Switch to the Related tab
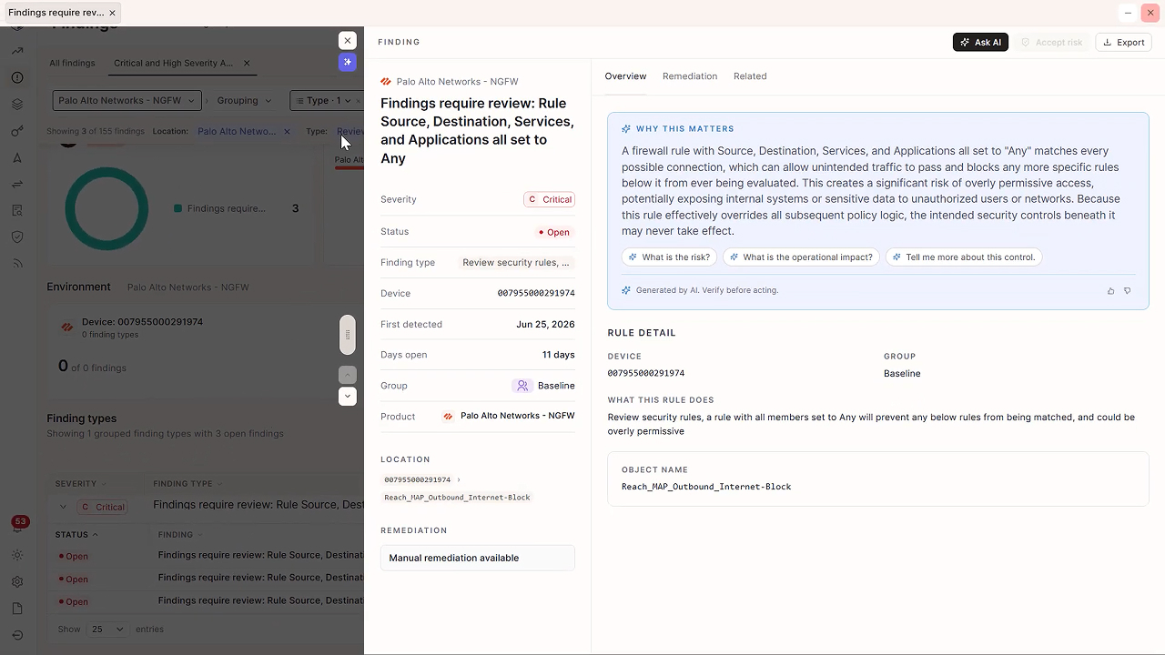The width and height of the screenshot is (1165, 655). [750, 76]
